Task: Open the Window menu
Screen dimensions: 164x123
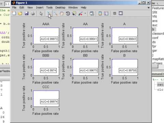Action: [73, 8]
